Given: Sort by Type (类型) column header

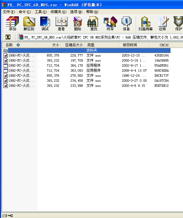Looking at the screenshot, I should pos(102,45).
